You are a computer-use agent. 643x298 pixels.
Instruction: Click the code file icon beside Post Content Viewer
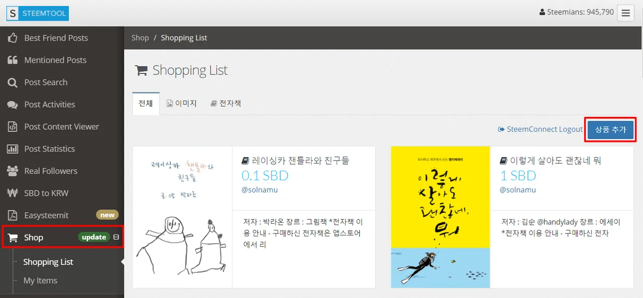(x=13, y=127)
